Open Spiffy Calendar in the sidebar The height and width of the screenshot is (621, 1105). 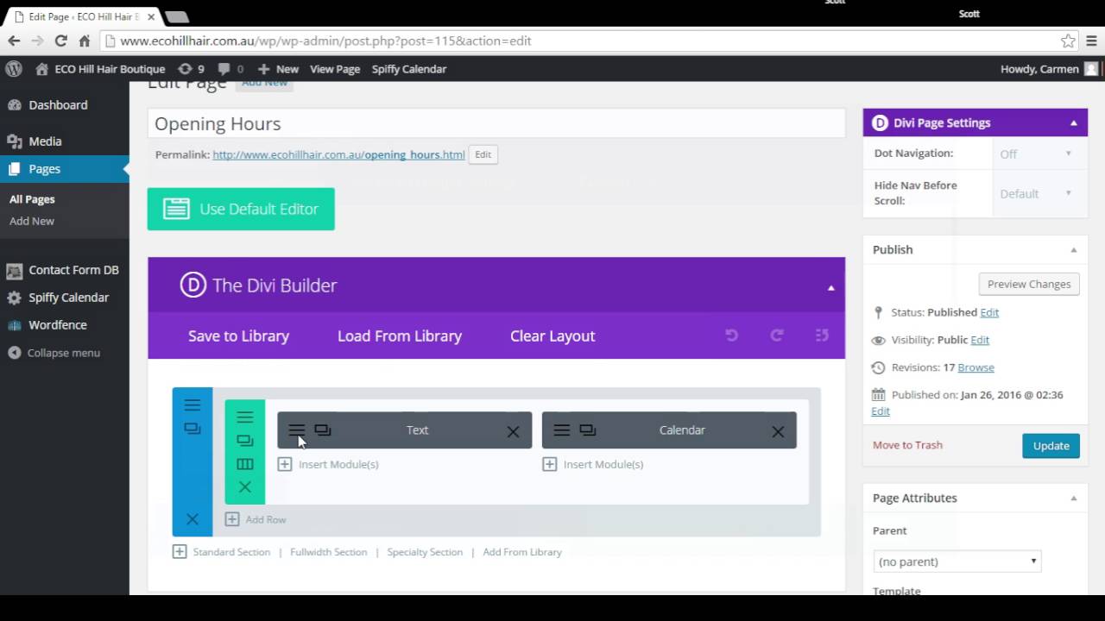pos(65,298)
